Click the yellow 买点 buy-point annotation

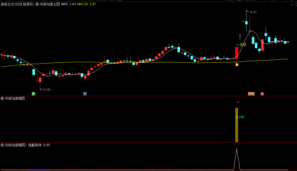click(x=242, y=44)
